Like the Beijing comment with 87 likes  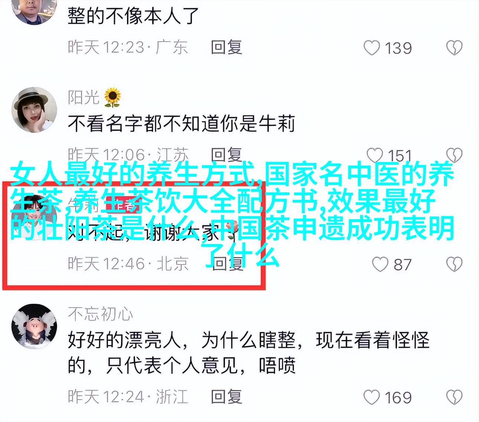click(380, 264)
